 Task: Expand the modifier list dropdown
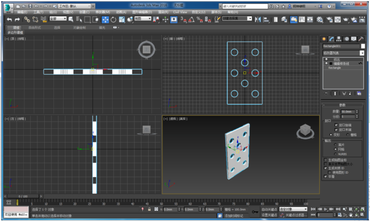pos(362,53)
